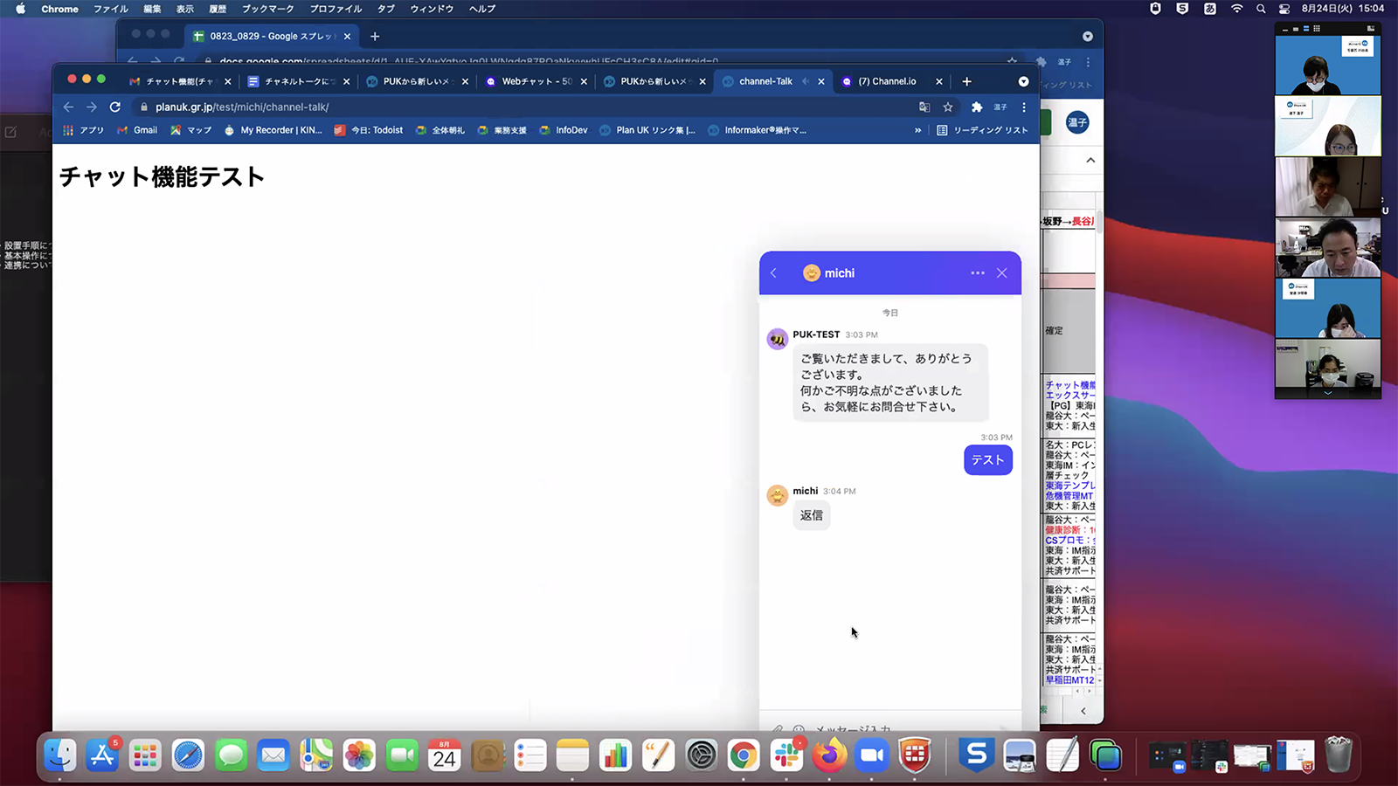Open the Wi-Fi status menu

click(x=1236, y=9)
